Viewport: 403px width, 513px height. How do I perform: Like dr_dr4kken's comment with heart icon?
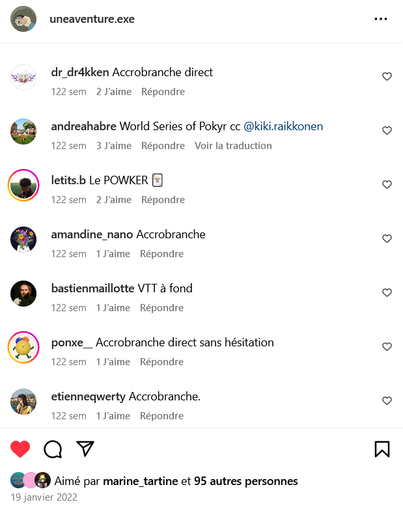pos(387,77)
